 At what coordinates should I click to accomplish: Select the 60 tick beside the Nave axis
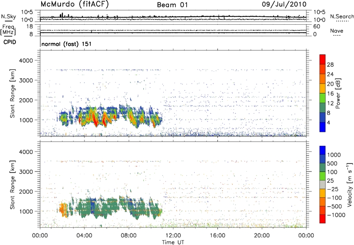click(316, 27)
